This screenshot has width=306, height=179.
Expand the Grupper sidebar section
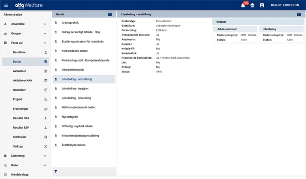45,34
